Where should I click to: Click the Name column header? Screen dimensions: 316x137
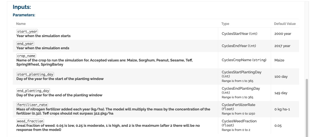(21, 24)
